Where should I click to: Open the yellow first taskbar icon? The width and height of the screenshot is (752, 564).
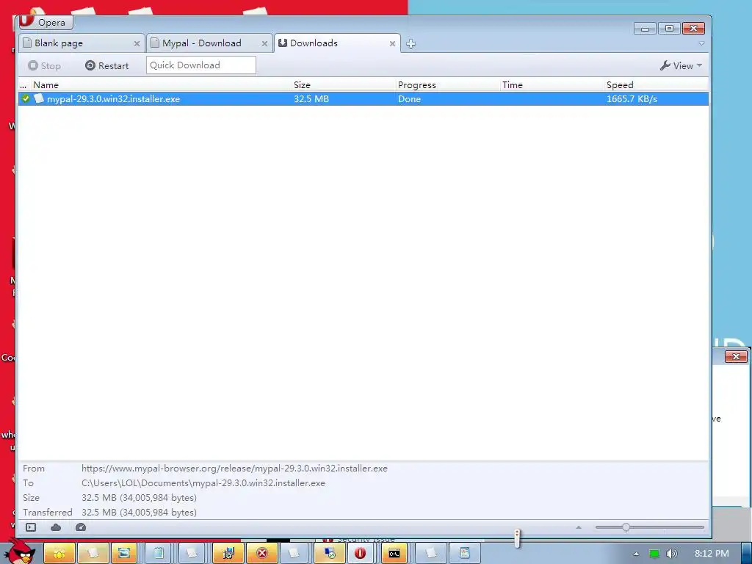click(x=59, y=554)
